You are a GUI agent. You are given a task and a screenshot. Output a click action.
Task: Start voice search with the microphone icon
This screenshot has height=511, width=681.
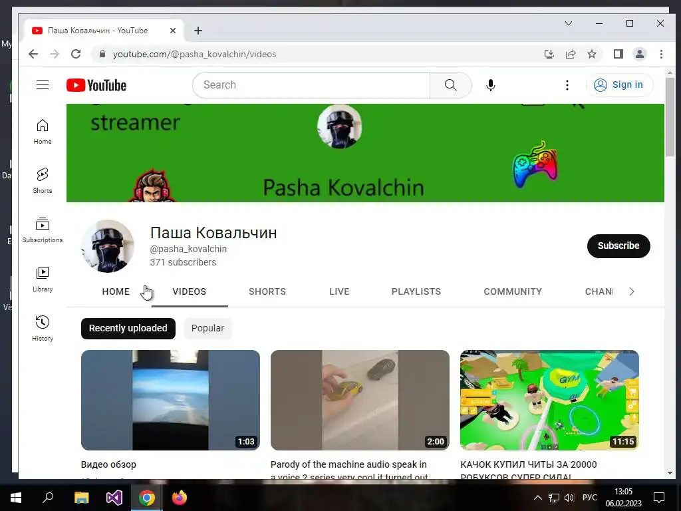click(490, 85)
